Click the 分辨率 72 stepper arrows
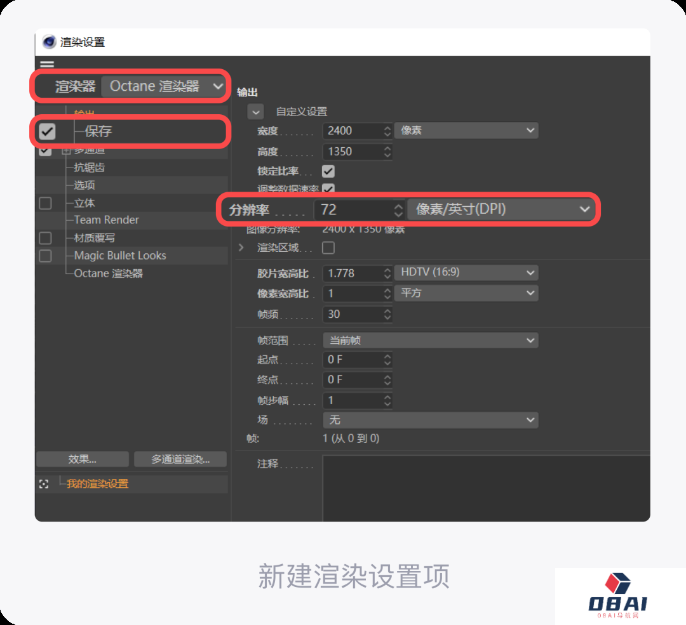Screen dimensions: 686x625 click(398, 210)
